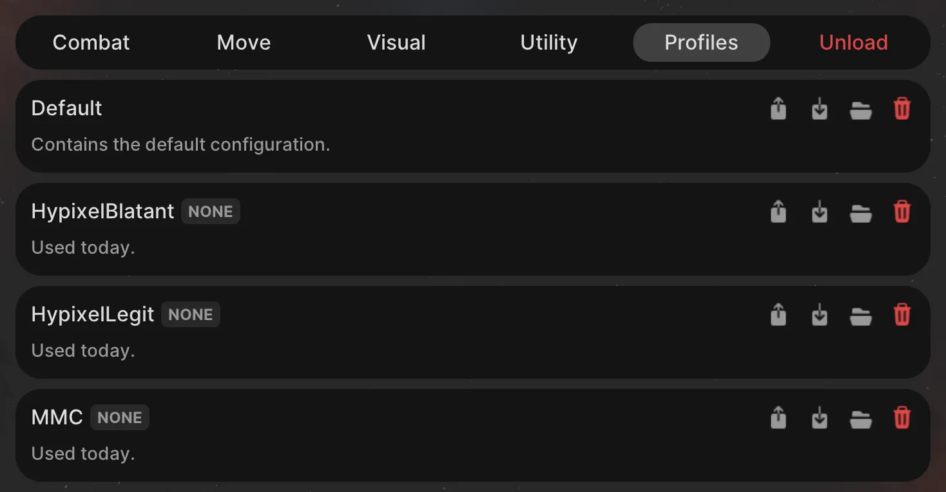Image resolution: width=946 pixels, height=492 pixels.
Task: Open the Utility tab
Action: tap(548, 42)
